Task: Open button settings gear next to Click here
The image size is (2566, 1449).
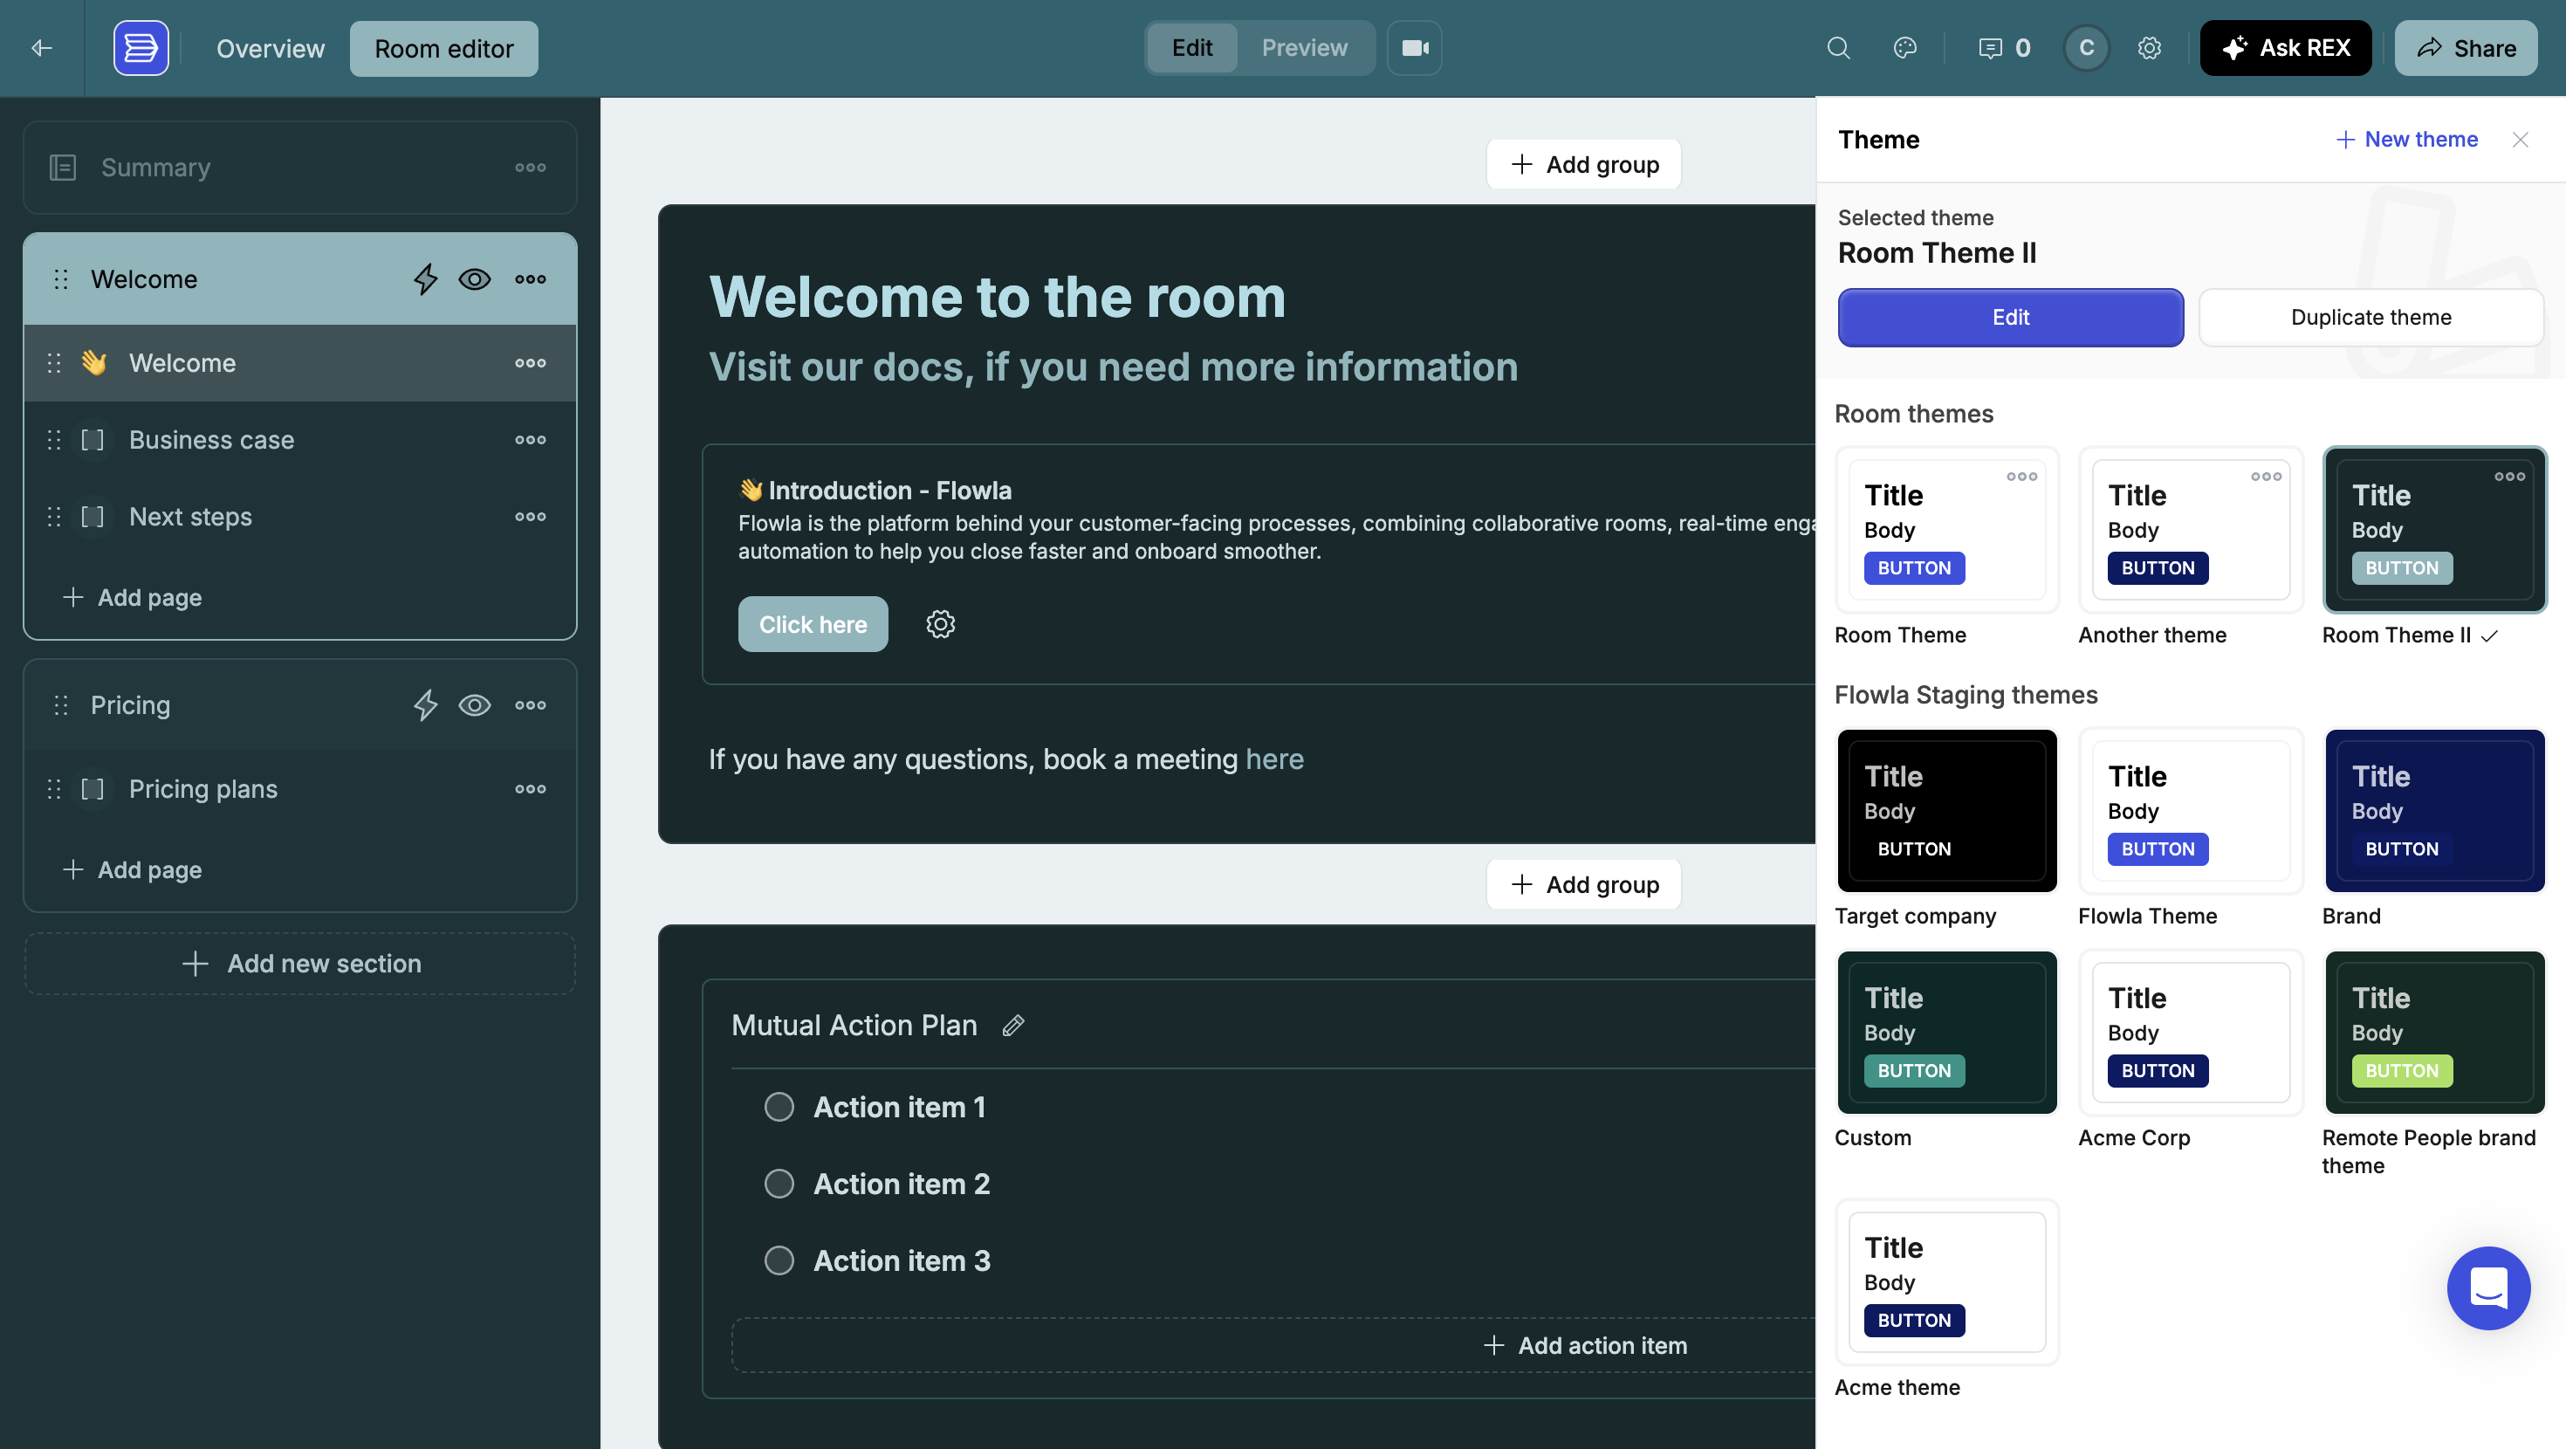Action: click(940, 624)
